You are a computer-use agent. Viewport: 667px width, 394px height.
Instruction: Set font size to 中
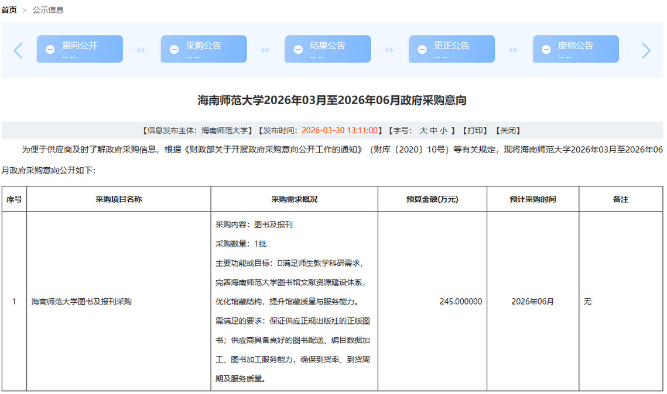pos(433,130)
